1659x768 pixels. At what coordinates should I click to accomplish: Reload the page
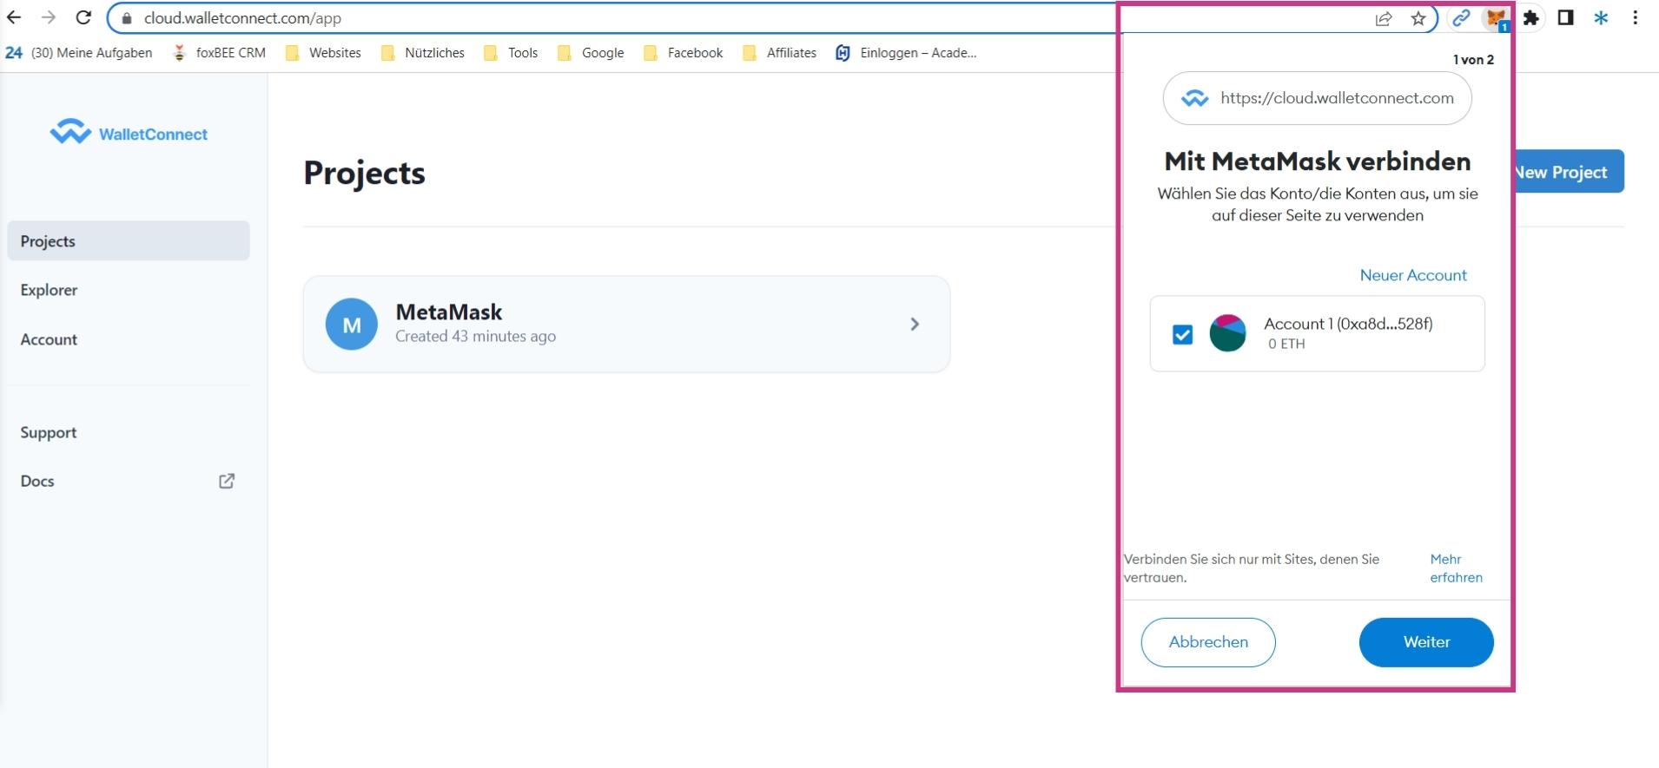click(83, 17)
